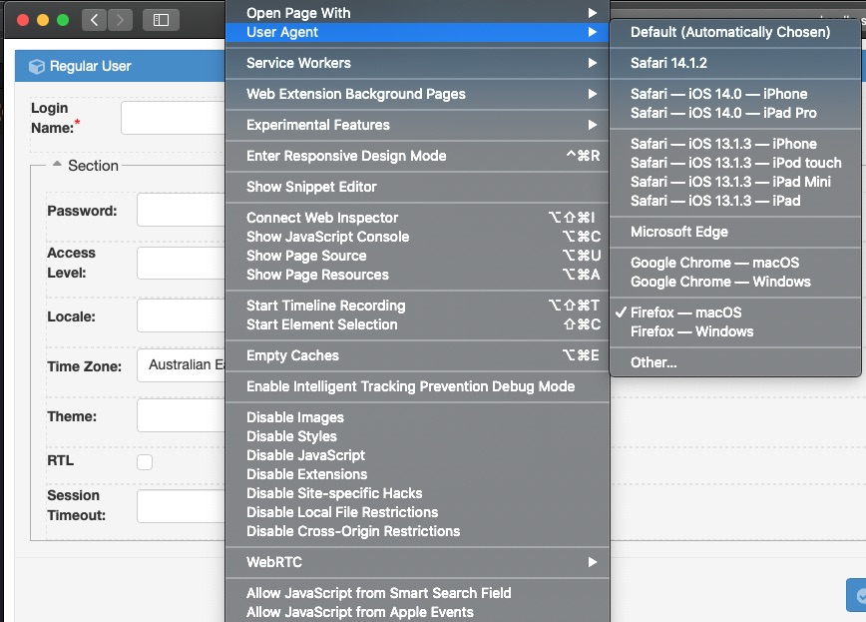Collapse the Section disclosure triangle

click(57, 164)
